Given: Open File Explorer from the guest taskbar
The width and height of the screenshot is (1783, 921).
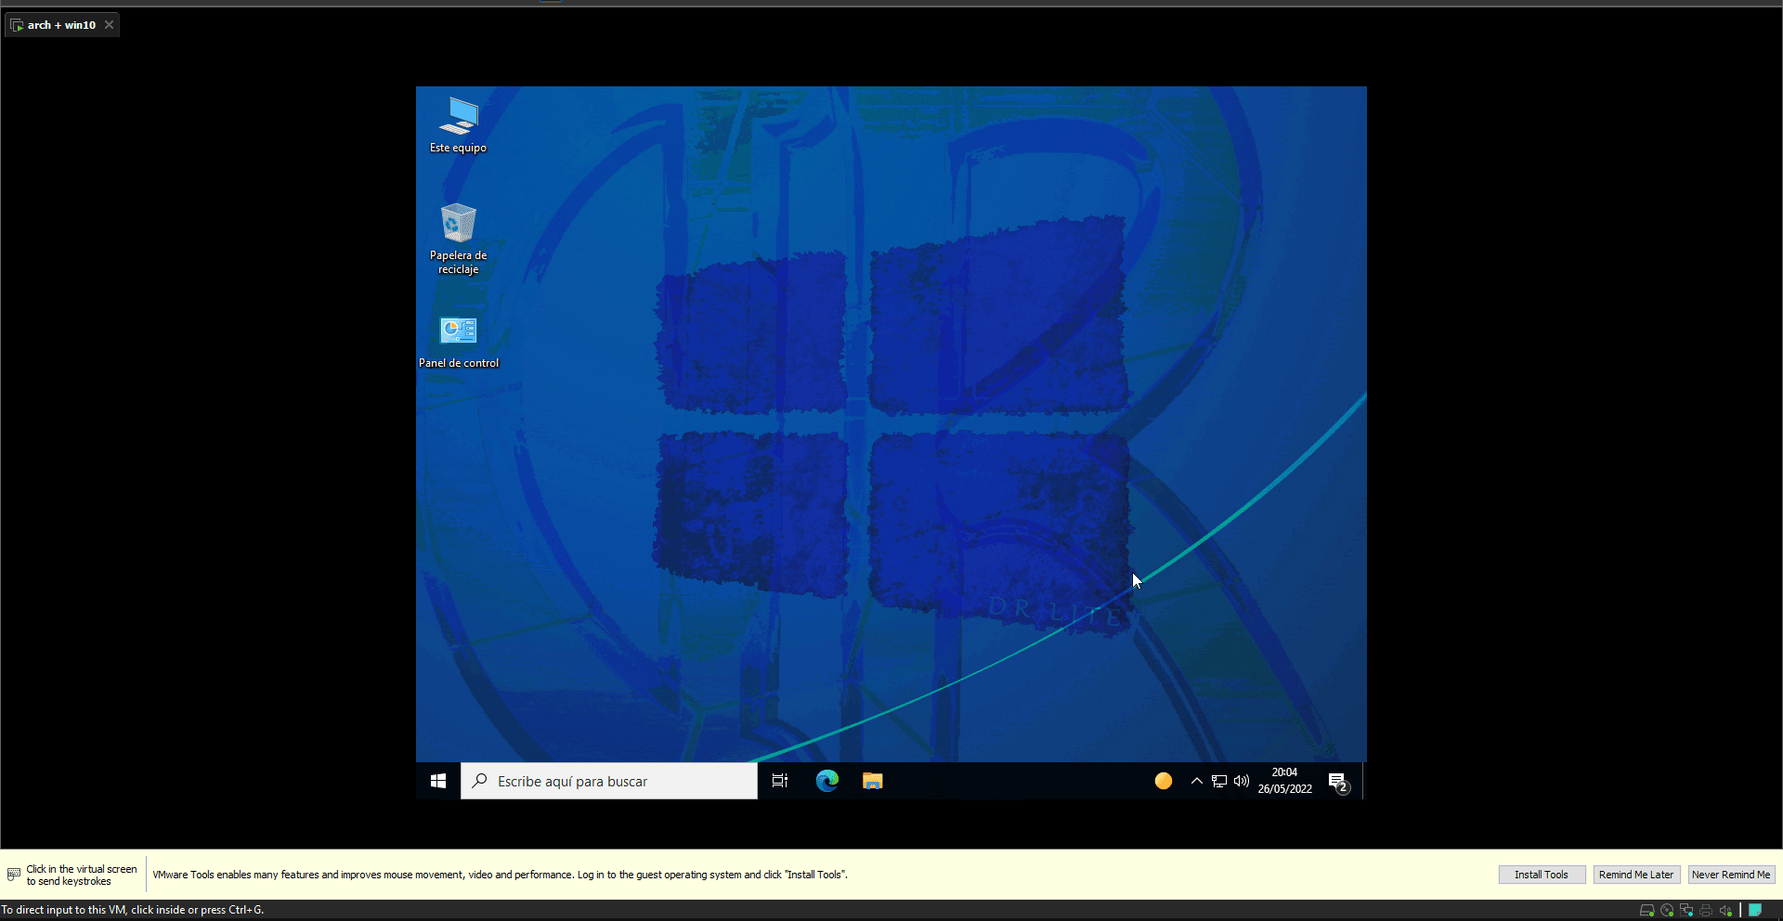Looking at the screenshot, I should 872,781.
